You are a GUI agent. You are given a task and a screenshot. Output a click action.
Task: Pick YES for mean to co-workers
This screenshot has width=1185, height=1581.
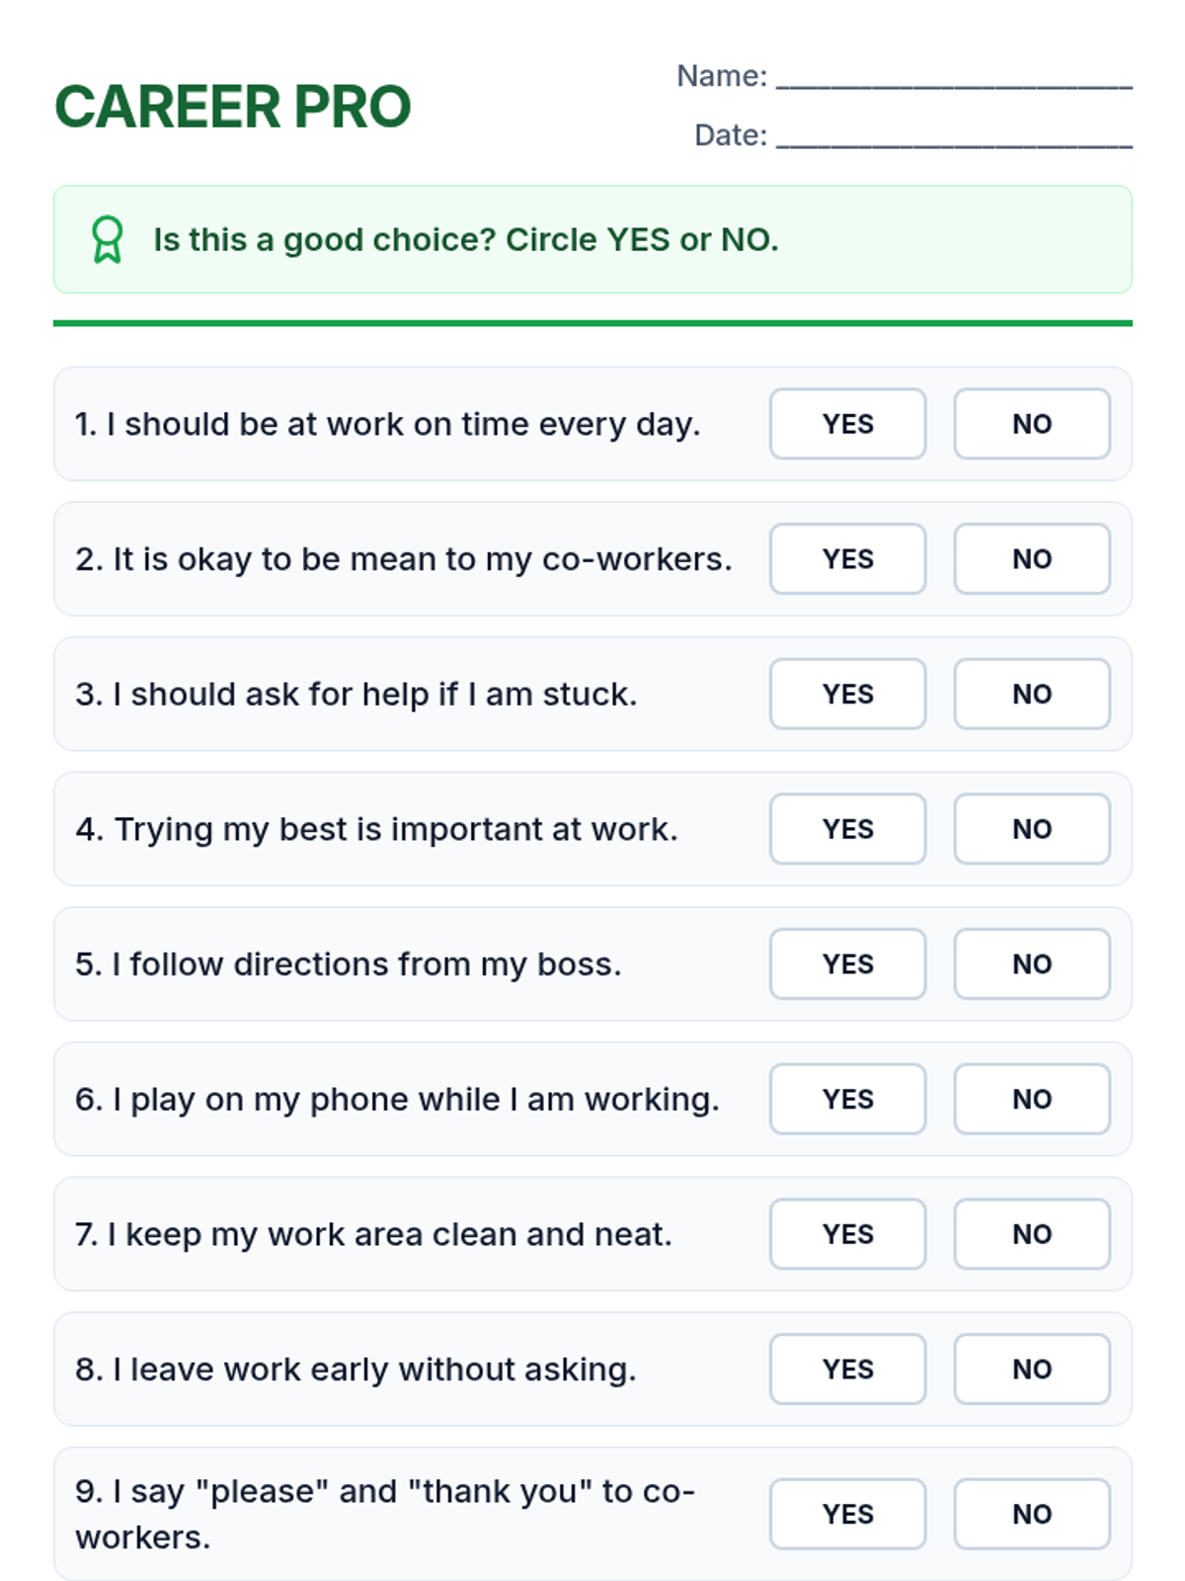847,559
